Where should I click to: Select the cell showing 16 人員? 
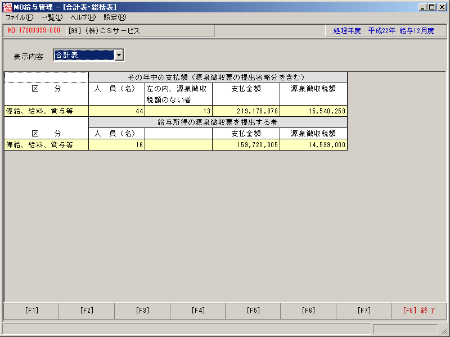tap(117, 145)
